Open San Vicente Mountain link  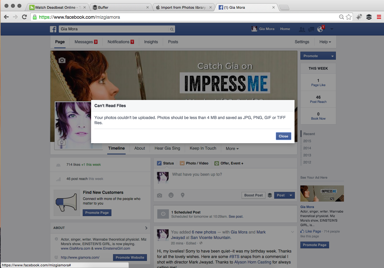pyautogui.click(x=210, y=237)
